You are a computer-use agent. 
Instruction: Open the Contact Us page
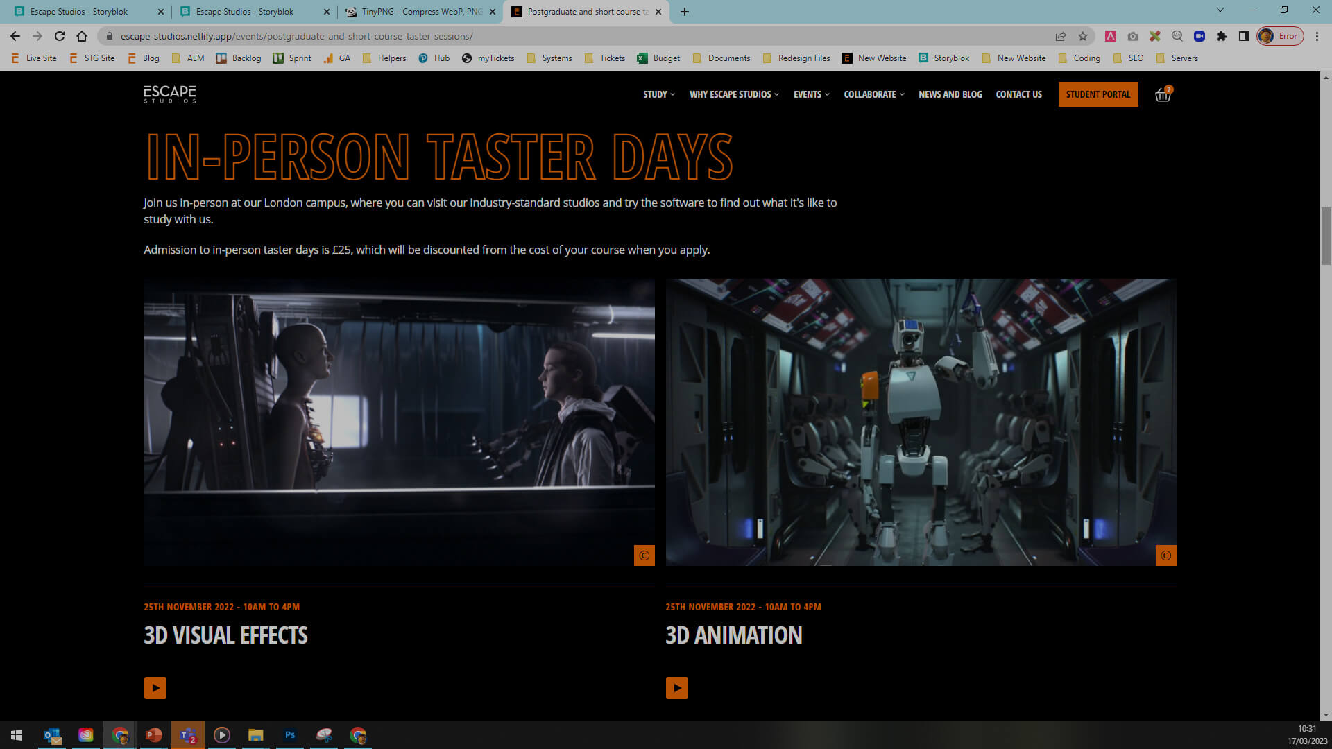click(1019, 94)
